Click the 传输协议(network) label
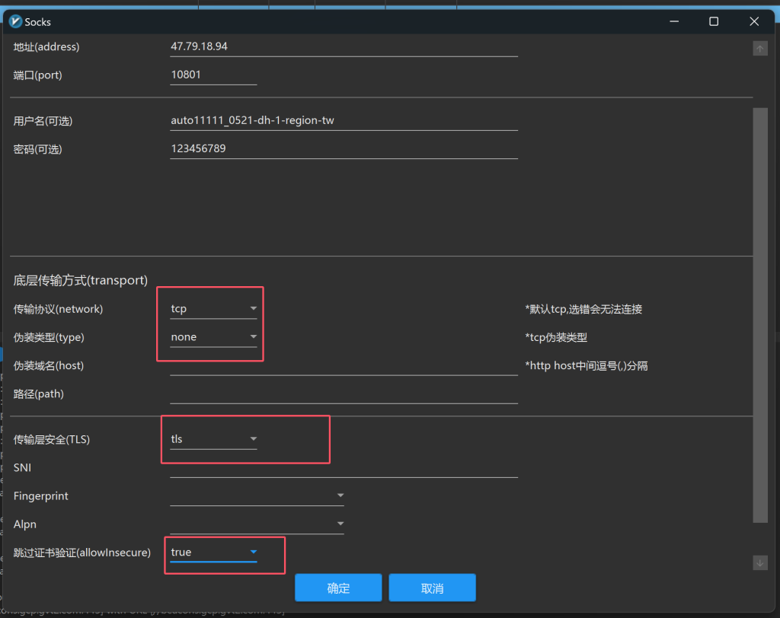 [58, 309]
